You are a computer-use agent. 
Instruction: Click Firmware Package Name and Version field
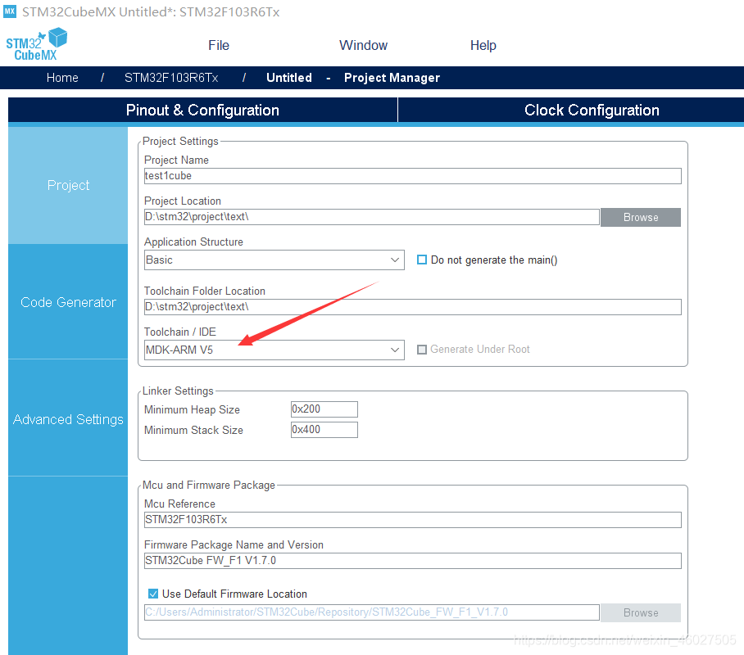(412, 561)
